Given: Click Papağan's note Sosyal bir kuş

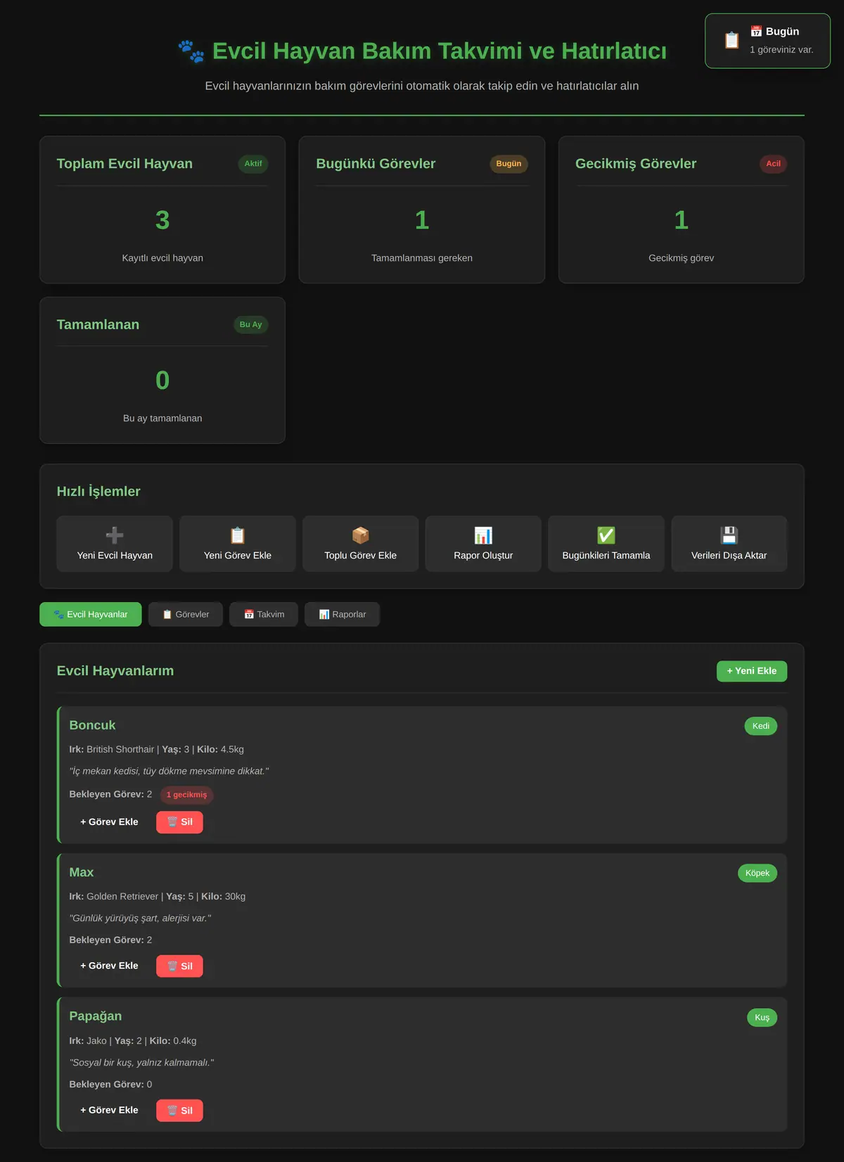Looking at the screenshot, I should point(141,1063).
